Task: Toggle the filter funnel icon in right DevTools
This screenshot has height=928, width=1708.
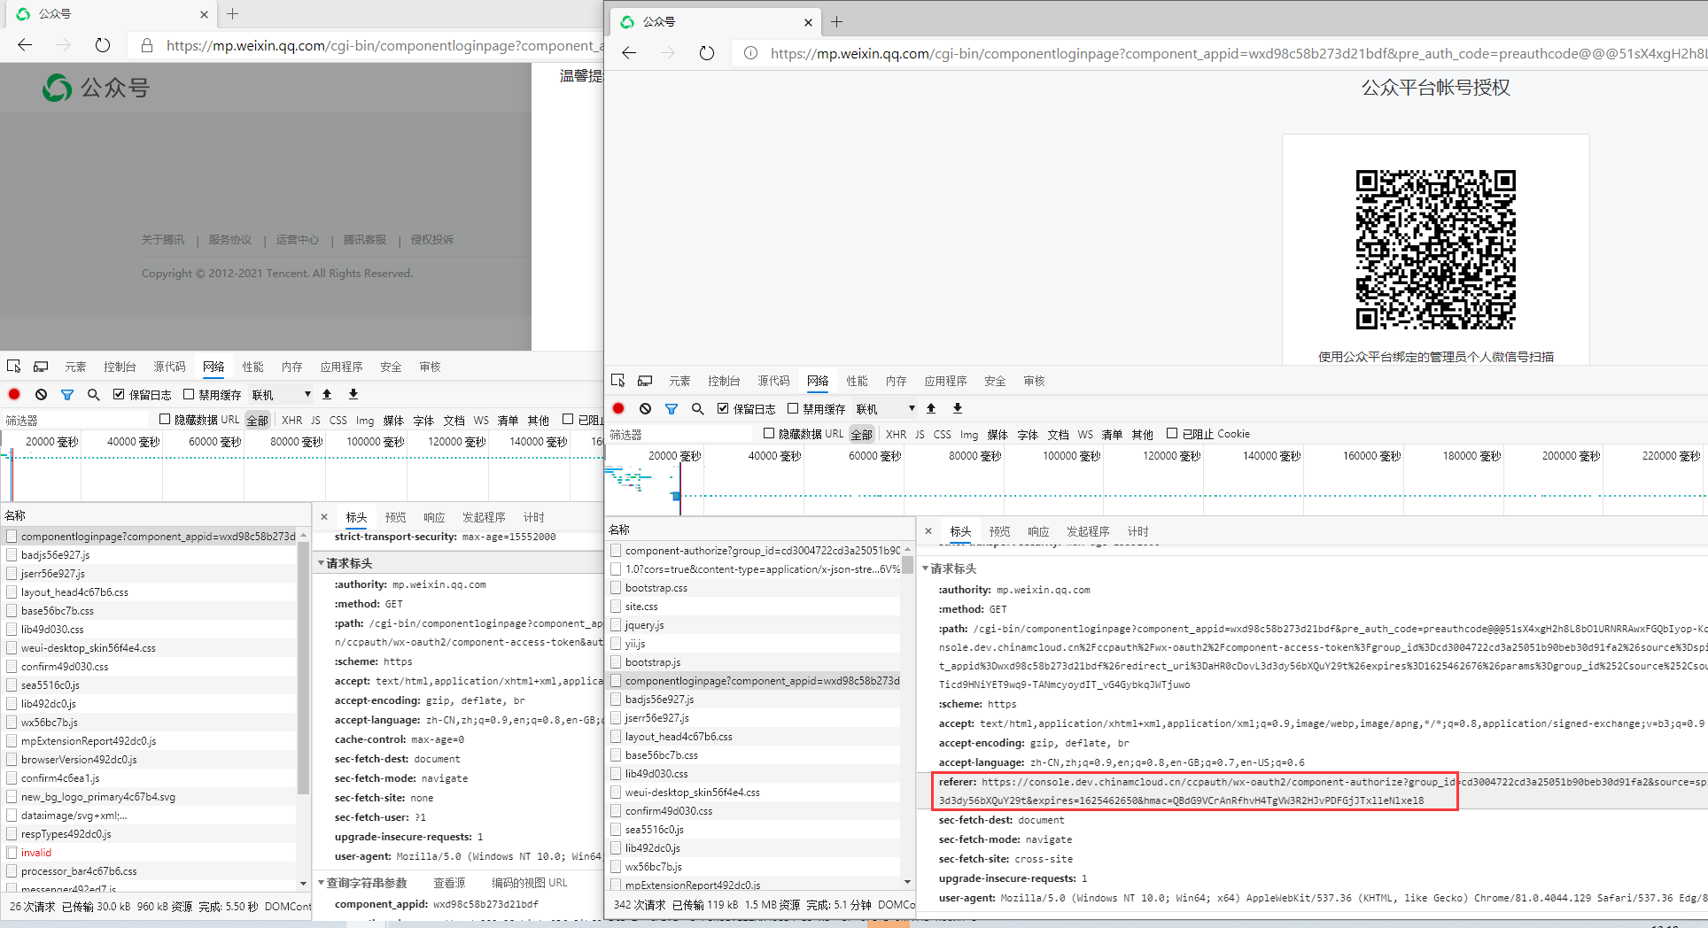Action: click(672, 408)
